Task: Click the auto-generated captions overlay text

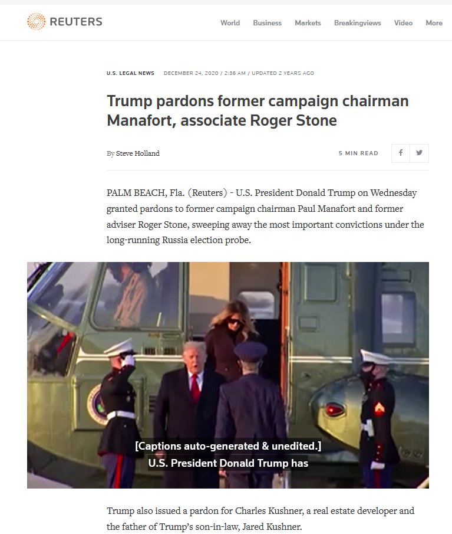Action: (228, 446)
